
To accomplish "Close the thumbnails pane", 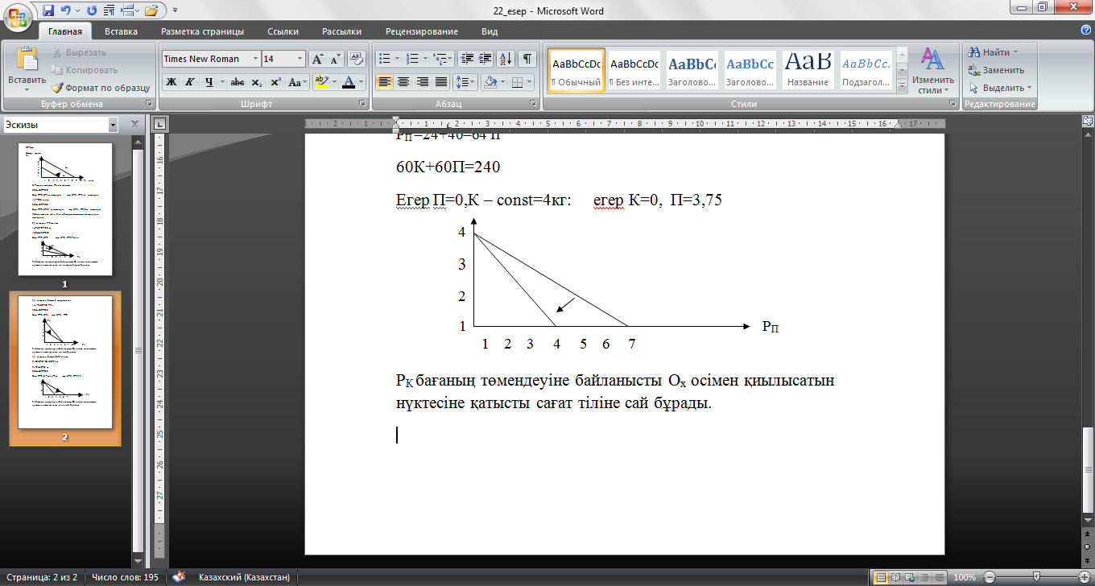I will 135,125.
